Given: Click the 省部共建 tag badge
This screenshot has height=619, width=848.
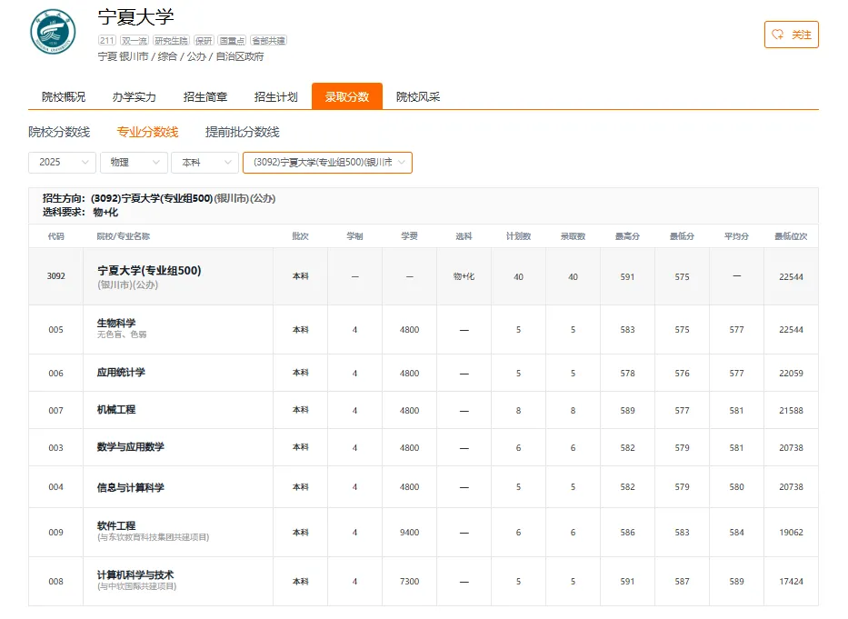Looking at the screenshot, I should coord(269,41).
